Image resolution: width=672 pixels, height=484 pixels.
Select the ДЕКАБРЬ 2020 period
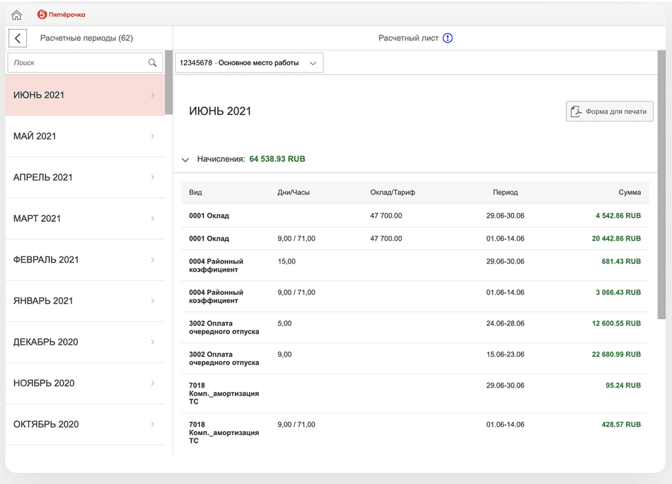coord(85,342)
